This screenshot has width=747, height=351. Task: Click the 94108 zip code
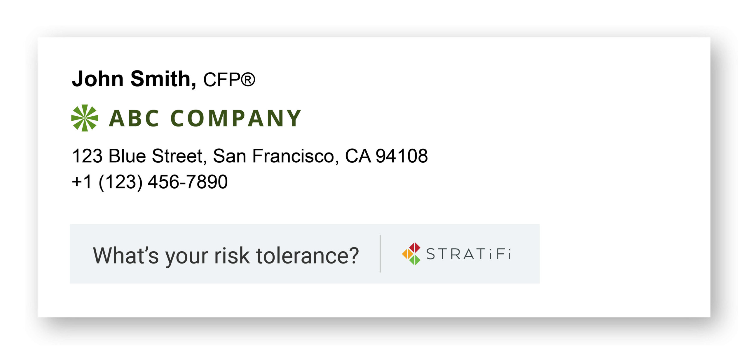402,156
